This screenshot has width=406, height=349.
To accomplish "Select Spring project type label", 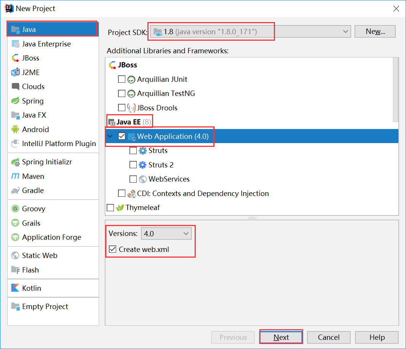I will (33, 101).
